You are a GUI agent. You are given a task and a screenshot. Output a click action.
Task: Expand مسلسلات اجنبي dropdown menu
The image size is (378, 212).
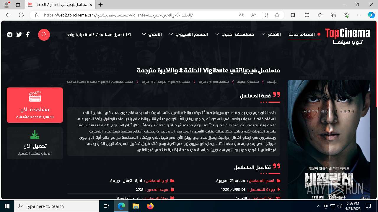click(x=235, y=34)
